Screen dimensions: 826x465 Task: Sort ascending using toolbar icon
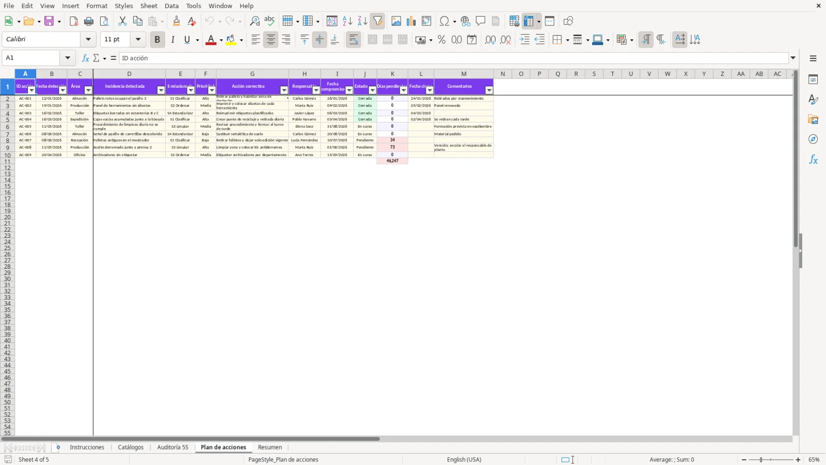(x=347, y=21)
